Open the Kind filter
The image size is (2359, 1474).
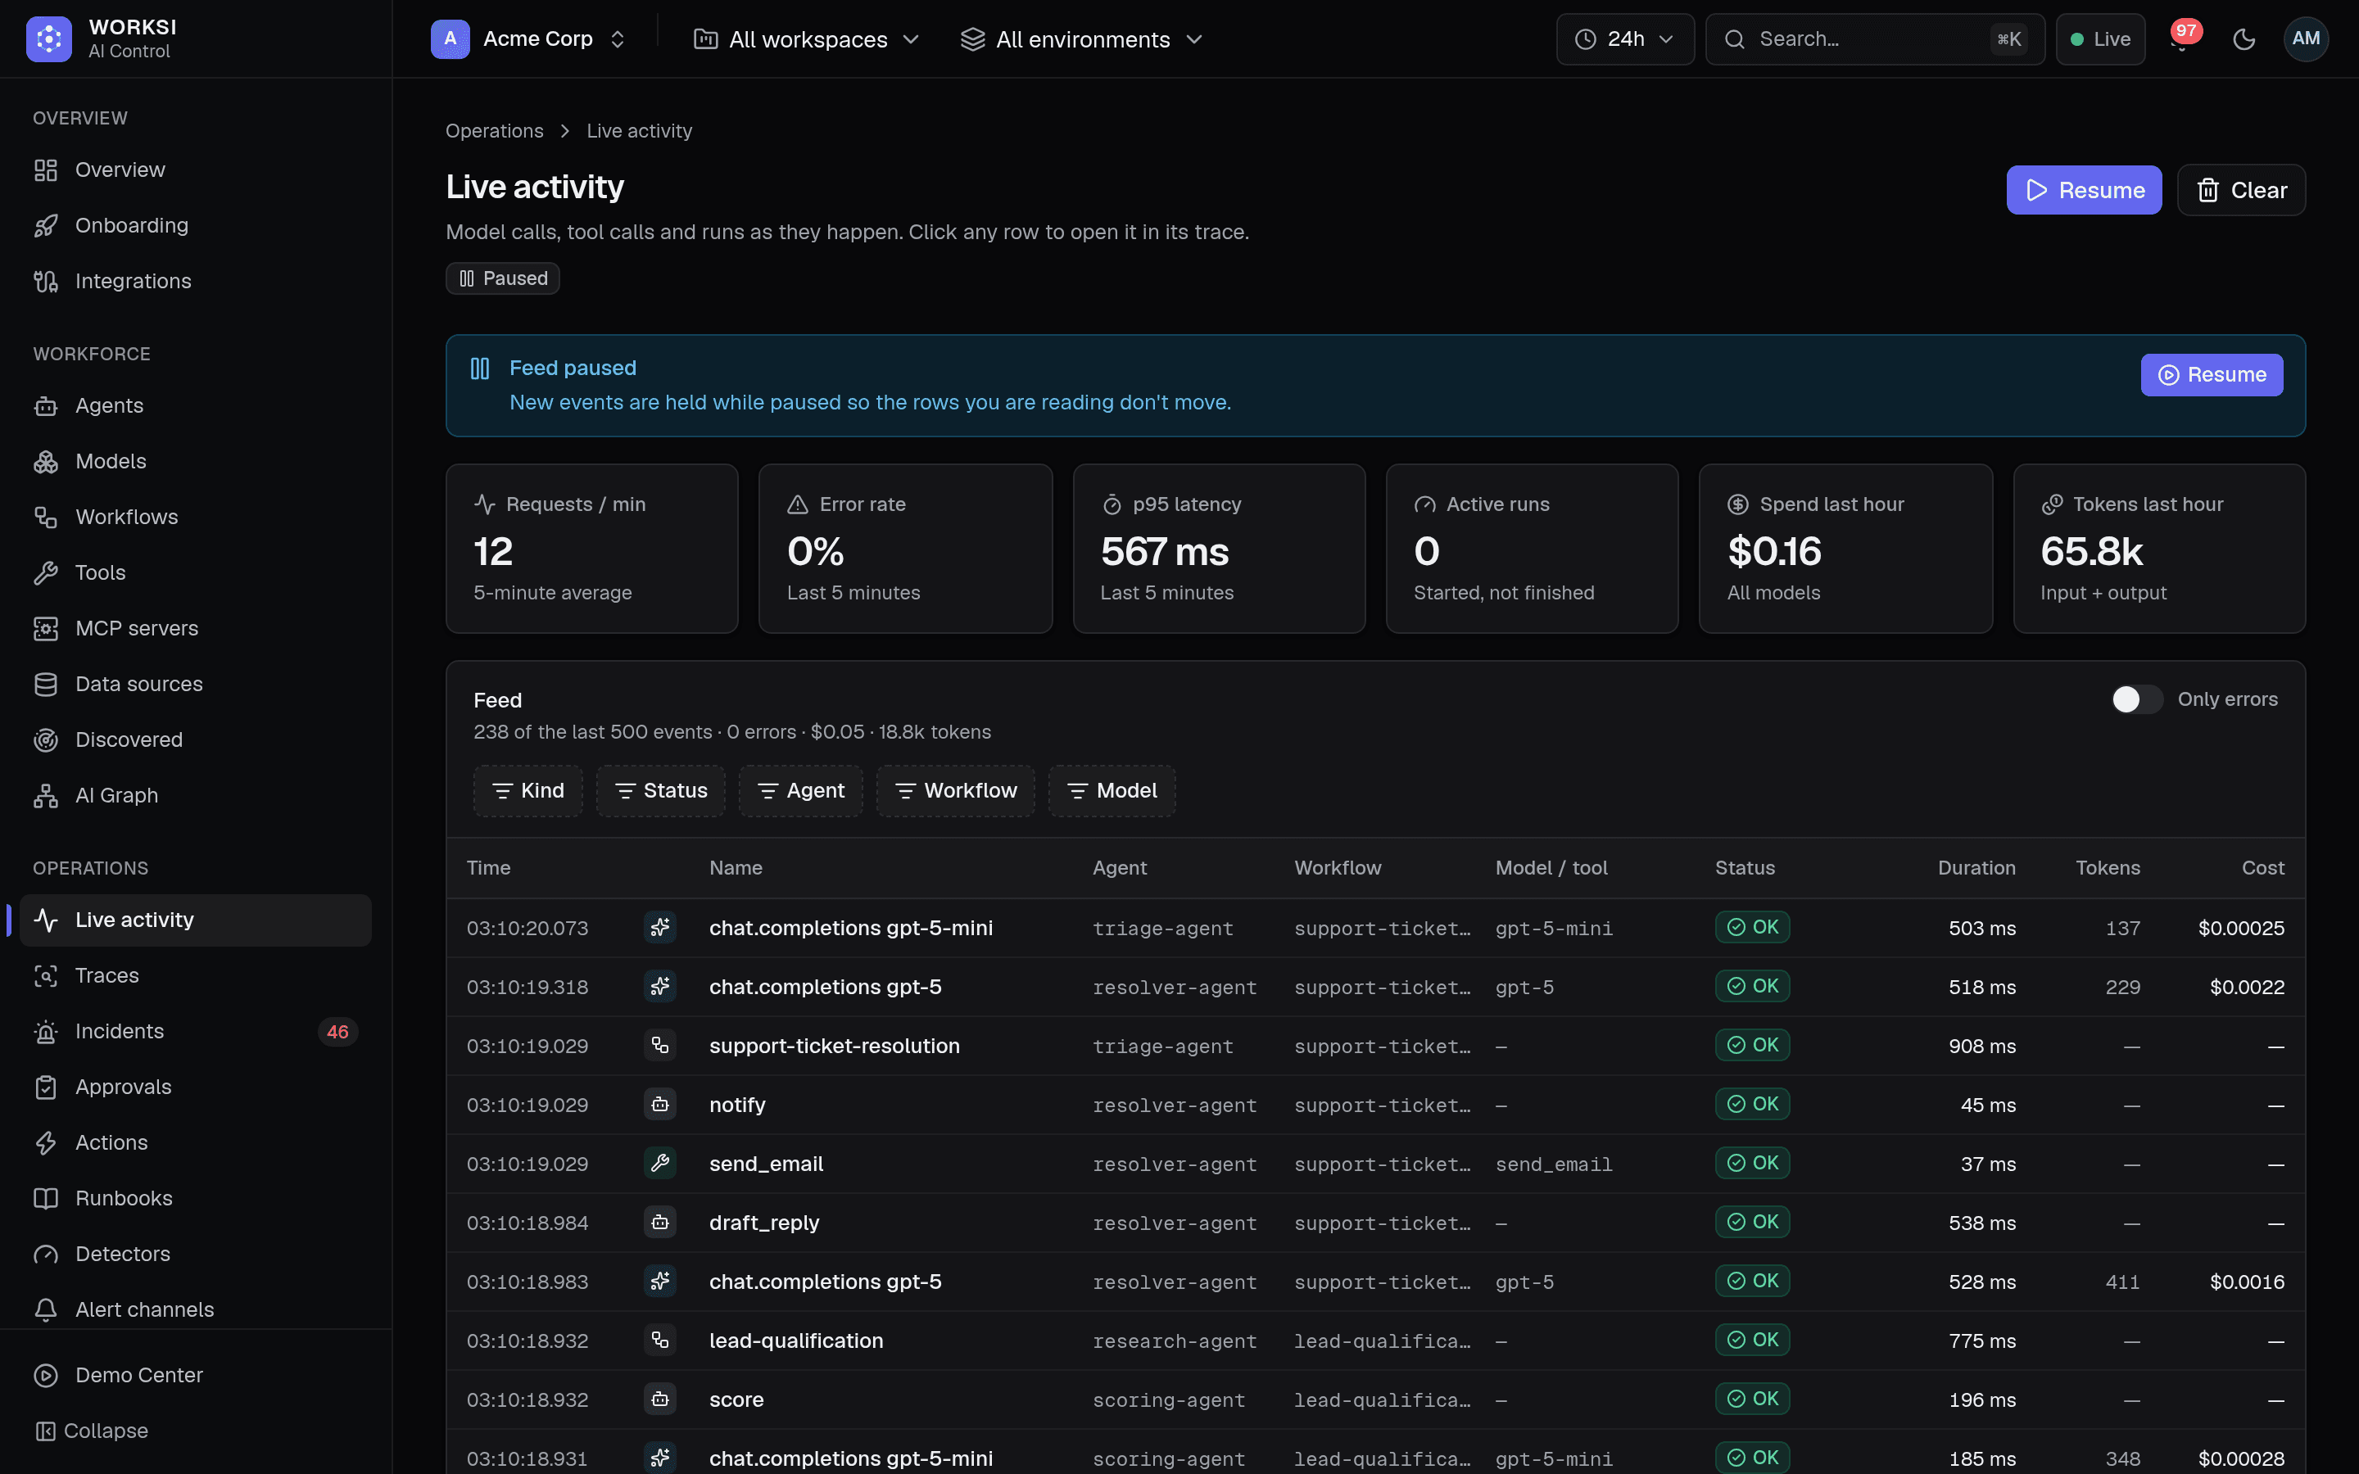click(528, 790)
